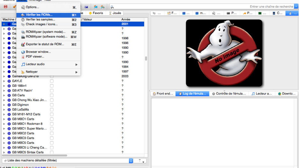The image size is (299, 168).
Task: Open the search field dropdown button
Action: (x=296, y=6)
